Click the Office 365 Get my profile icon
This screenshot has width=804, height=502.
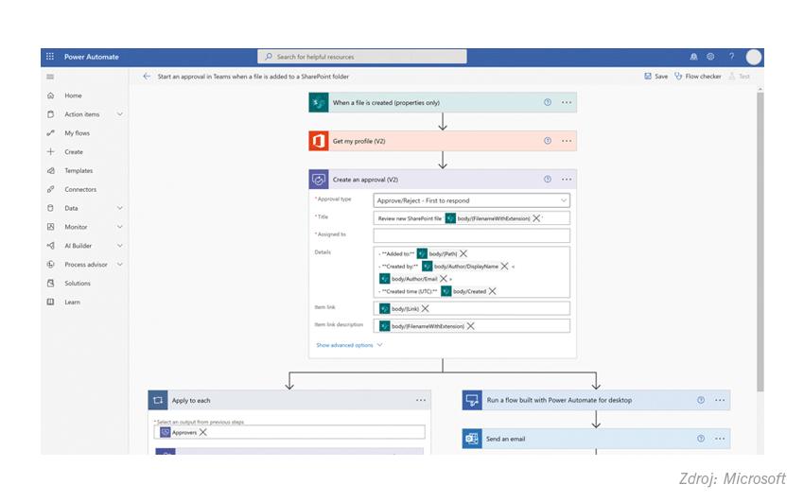tap(319, 141)
